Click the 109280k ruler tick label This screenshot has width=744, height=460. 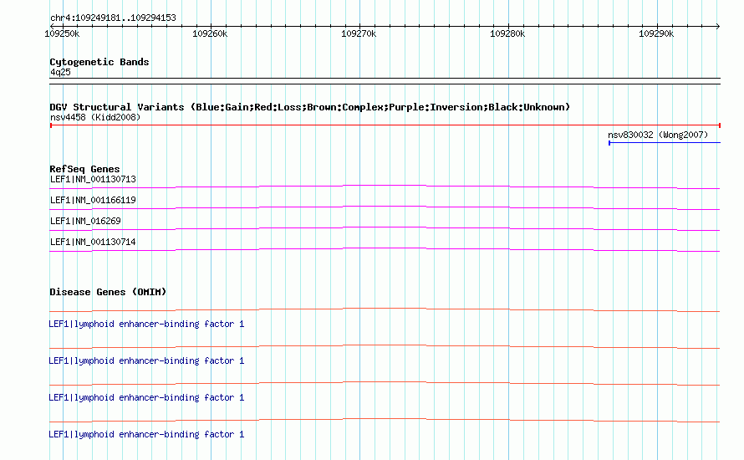pos(507,33)
